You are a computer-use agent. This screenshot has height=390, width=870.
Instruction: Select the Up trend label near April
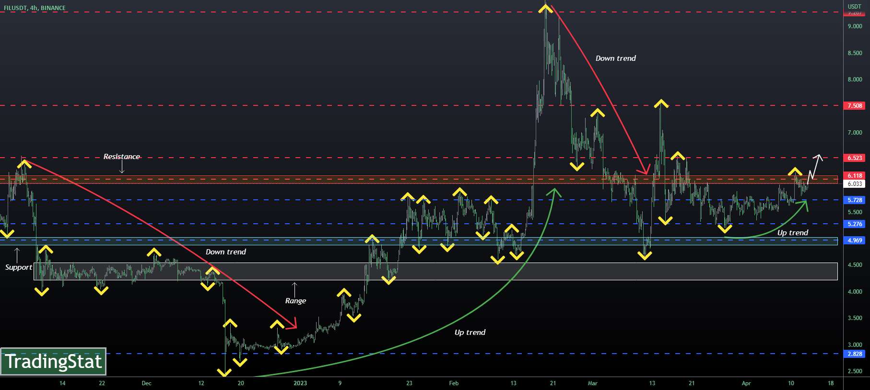point(793,233)
